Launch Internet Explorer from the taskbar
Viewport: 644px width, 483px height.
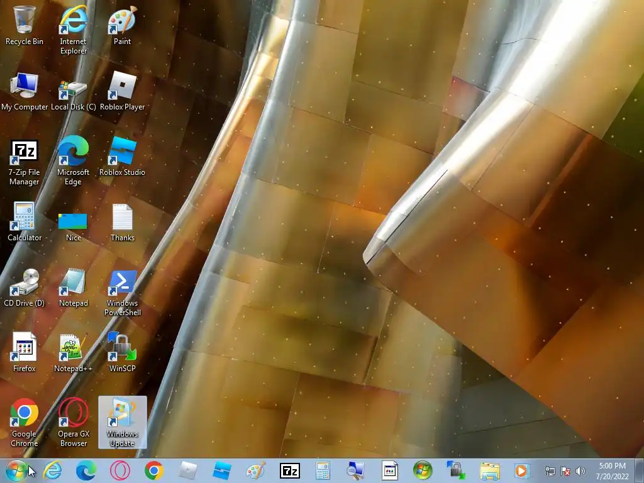tap(53, 470)
